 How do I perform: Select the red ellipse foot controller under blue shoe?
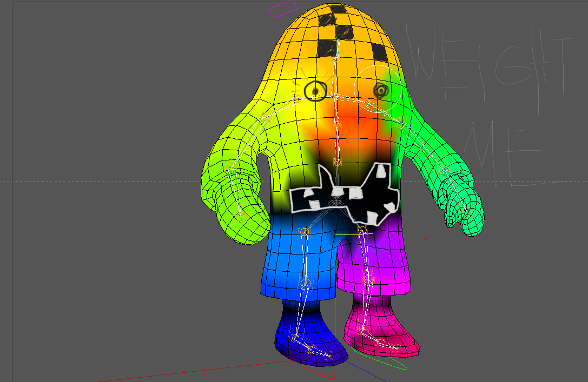pos(311,369)
